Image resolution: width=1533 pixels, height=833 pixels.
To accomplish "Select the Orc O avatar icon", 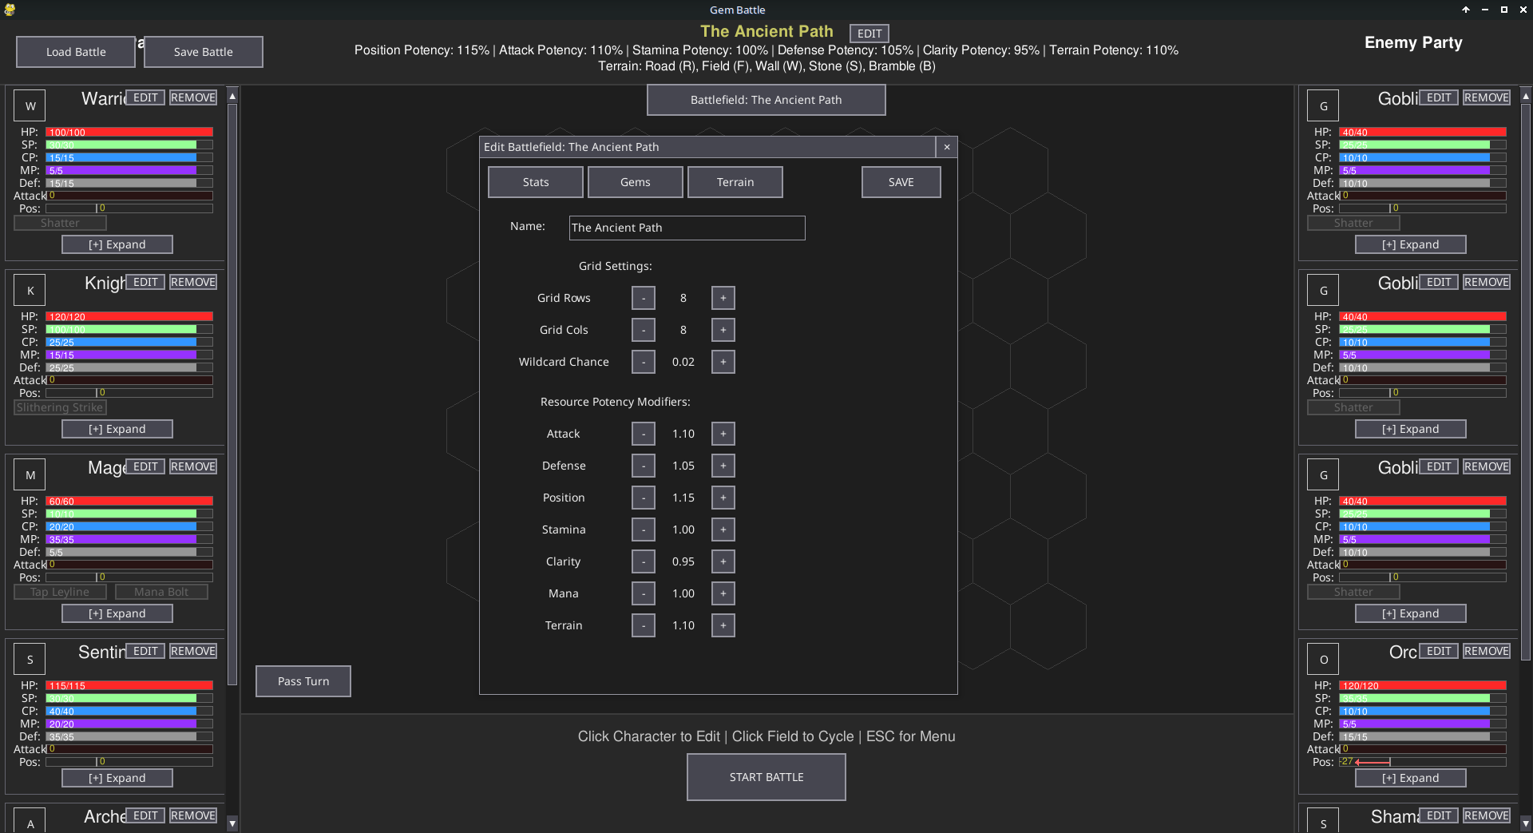I will click(x=1322, y=658).
